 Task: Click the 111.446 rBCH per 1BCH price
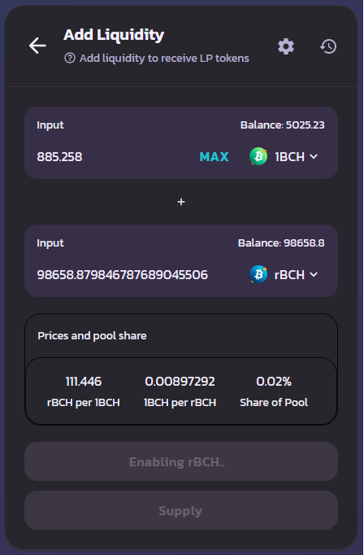click(84, 382)
